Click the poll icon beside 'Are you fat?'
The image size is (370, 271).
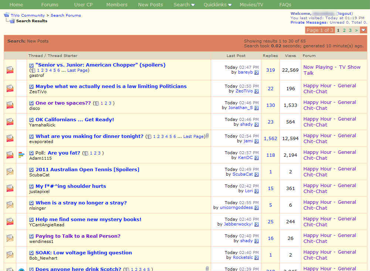(21, 155)
